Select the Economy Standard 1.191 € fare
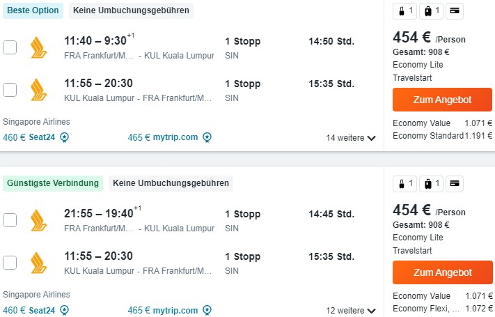 point(442,136)
